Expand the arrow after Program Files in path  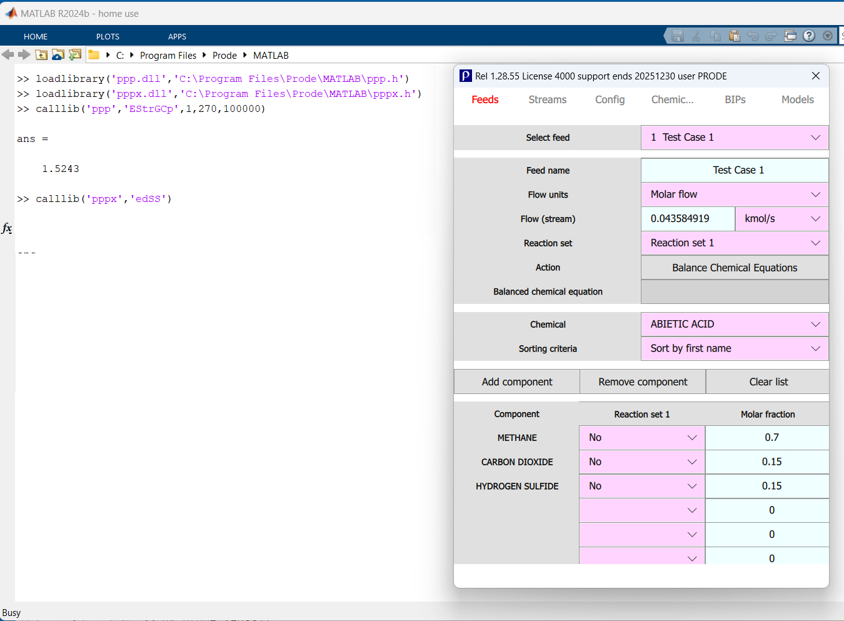[x=204, y=55]
